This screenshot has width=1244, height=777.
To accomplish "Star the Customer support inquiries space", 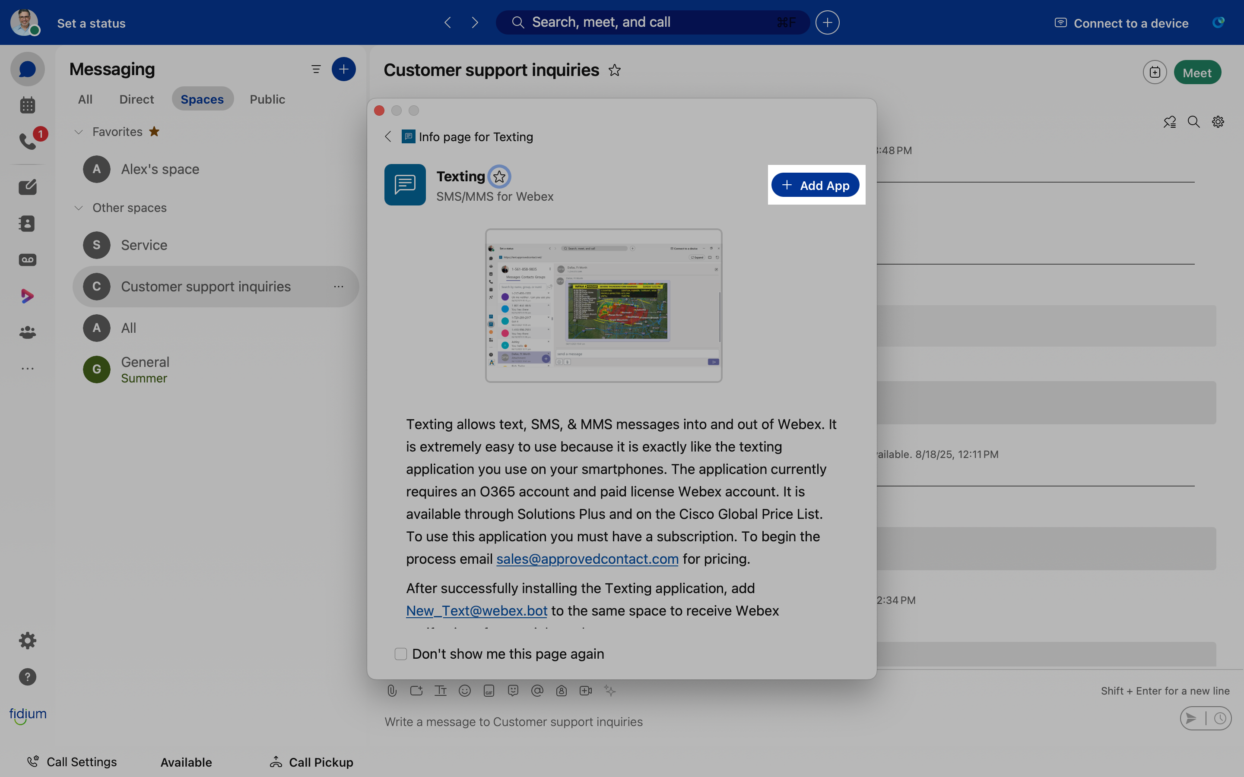I will tap(614, 70).
